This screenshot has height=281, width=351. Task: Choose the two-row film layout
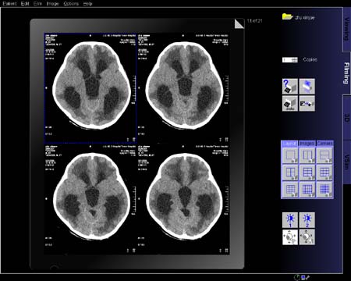(324, 155)
